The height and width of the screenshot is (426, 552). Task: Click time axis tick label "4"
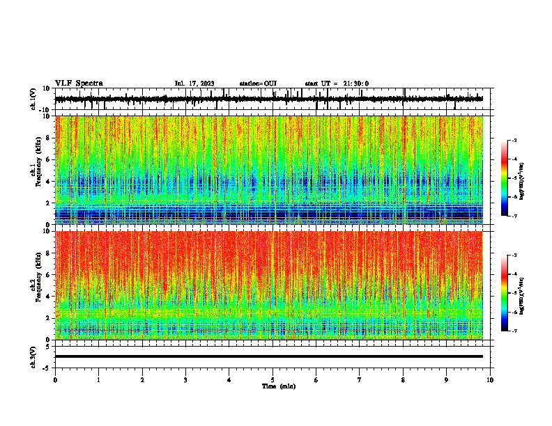point(229,380)
